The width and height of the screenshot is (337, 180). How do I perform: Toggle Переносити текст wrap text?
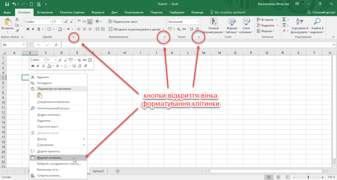coord(123,22)
